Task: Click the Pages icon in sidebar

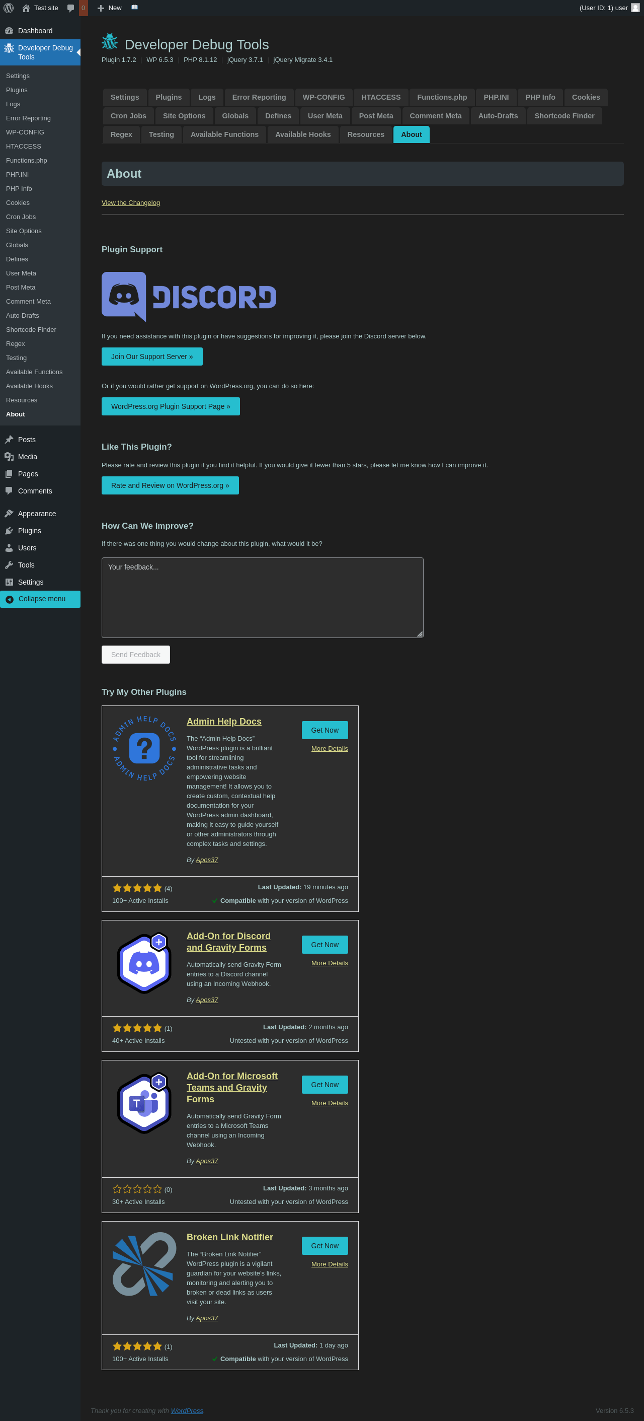Action: coord(9,474)
